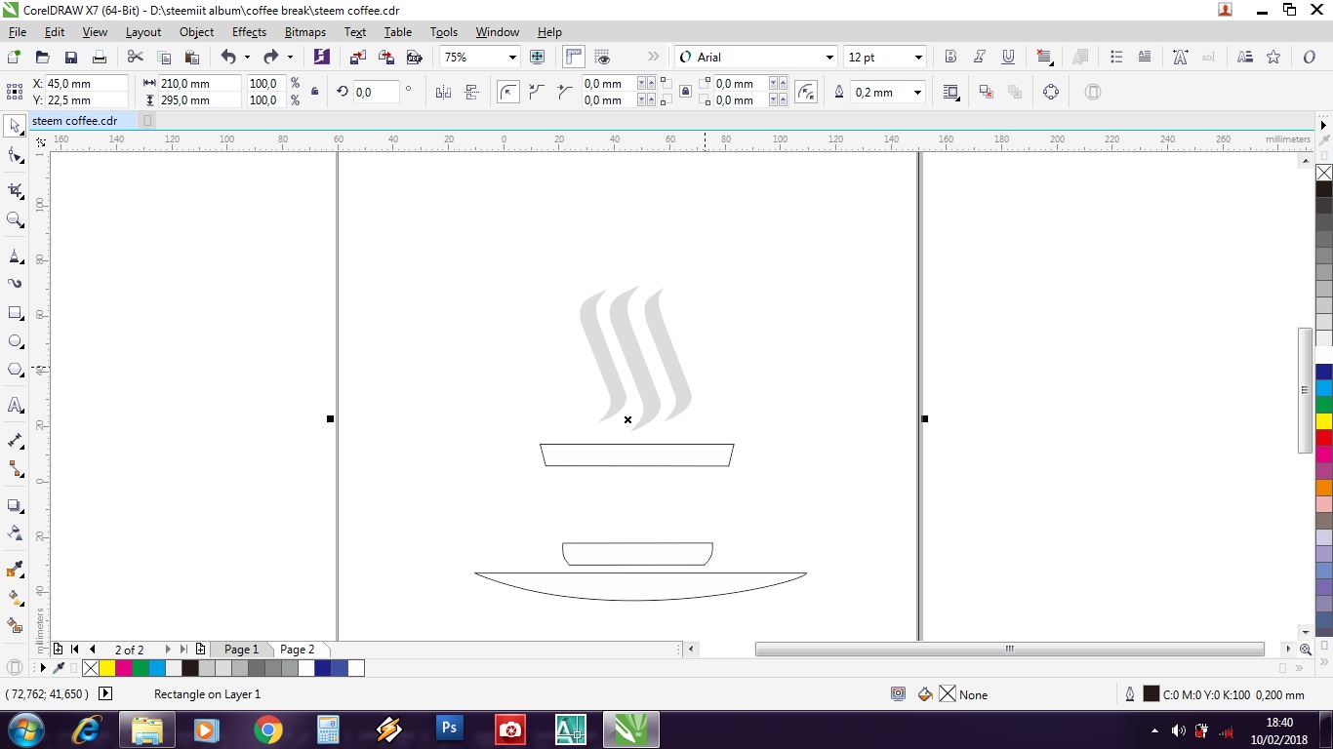Open Welcome screen purple launcher button

click(321, 58)
